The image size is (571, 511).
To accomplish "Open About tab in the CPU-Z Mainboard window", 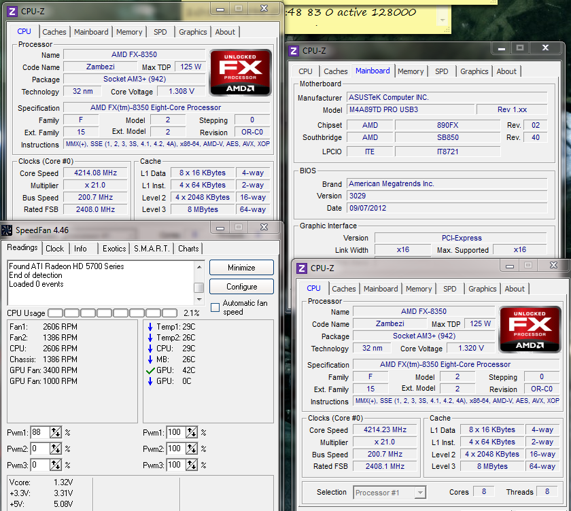I will click(506, 72).
